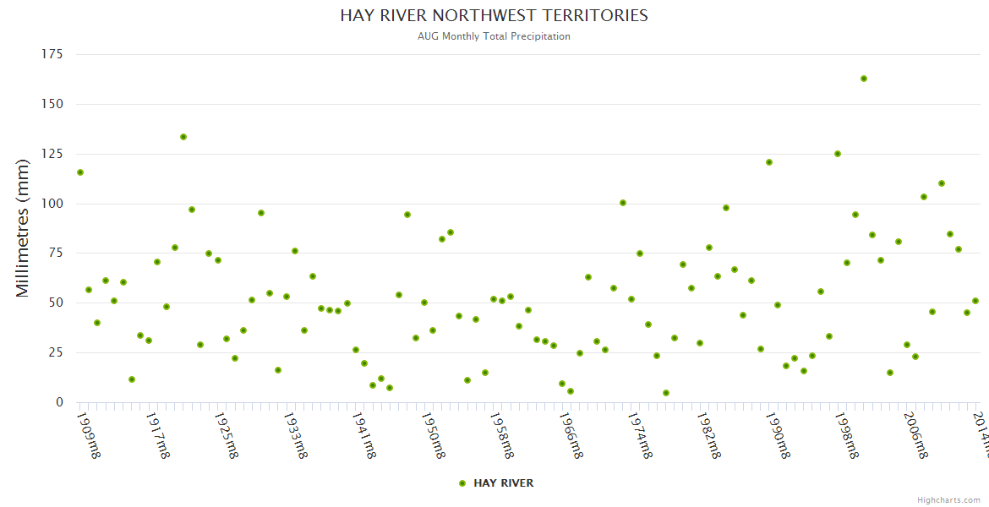Select the 133 mm peak point near 1921
This screenshot has width=989, height=507.
(x=183, y=137)
